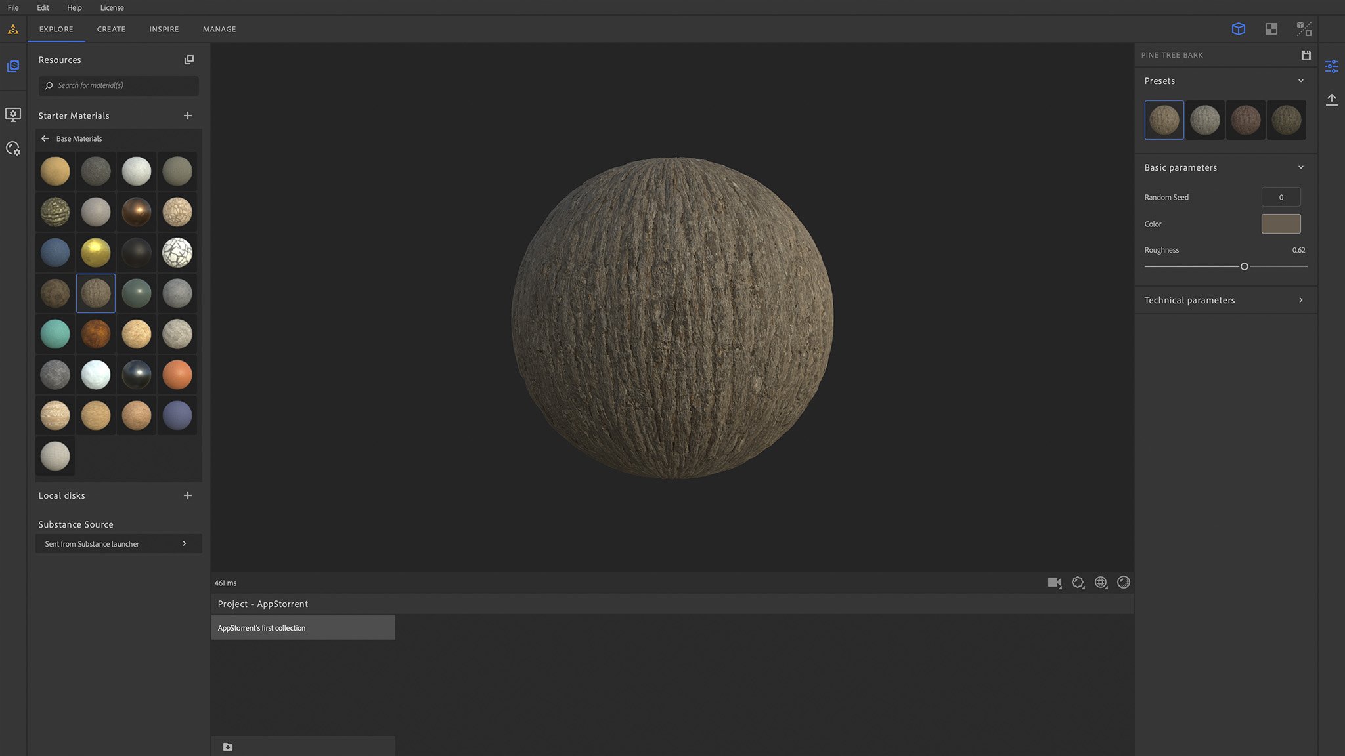Save preset for Pine Tree Bark
This screenshot has width=1345, height=756.
coord(1306,55)
